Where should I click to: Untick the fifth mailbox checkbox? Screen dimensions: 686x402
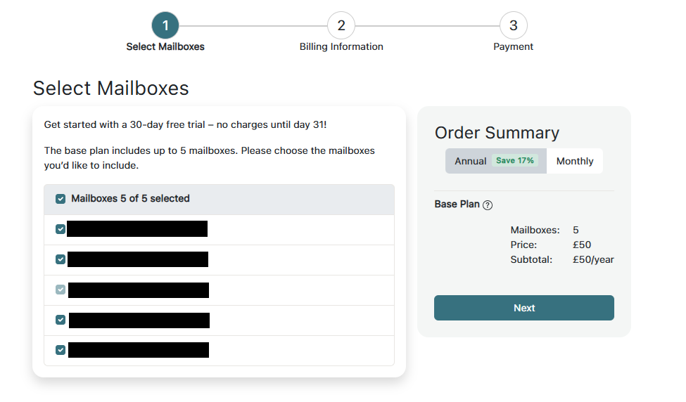[x=61, y=350]
